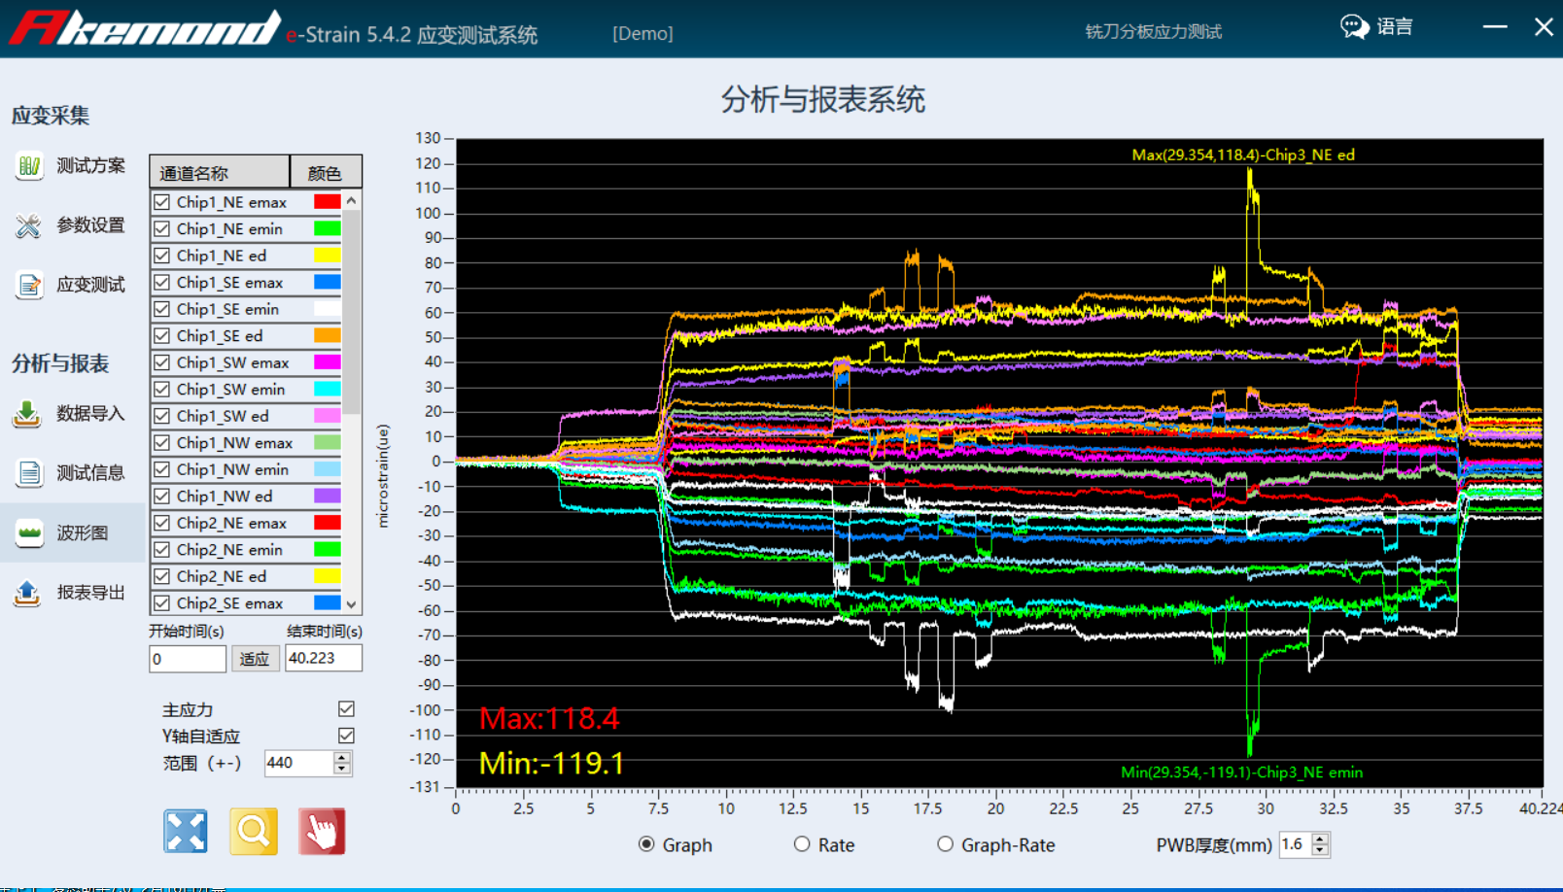Click the orange Chip1_SE ed color swatch
Viewport: 1563px width, 892px height.
click(328, 336)
